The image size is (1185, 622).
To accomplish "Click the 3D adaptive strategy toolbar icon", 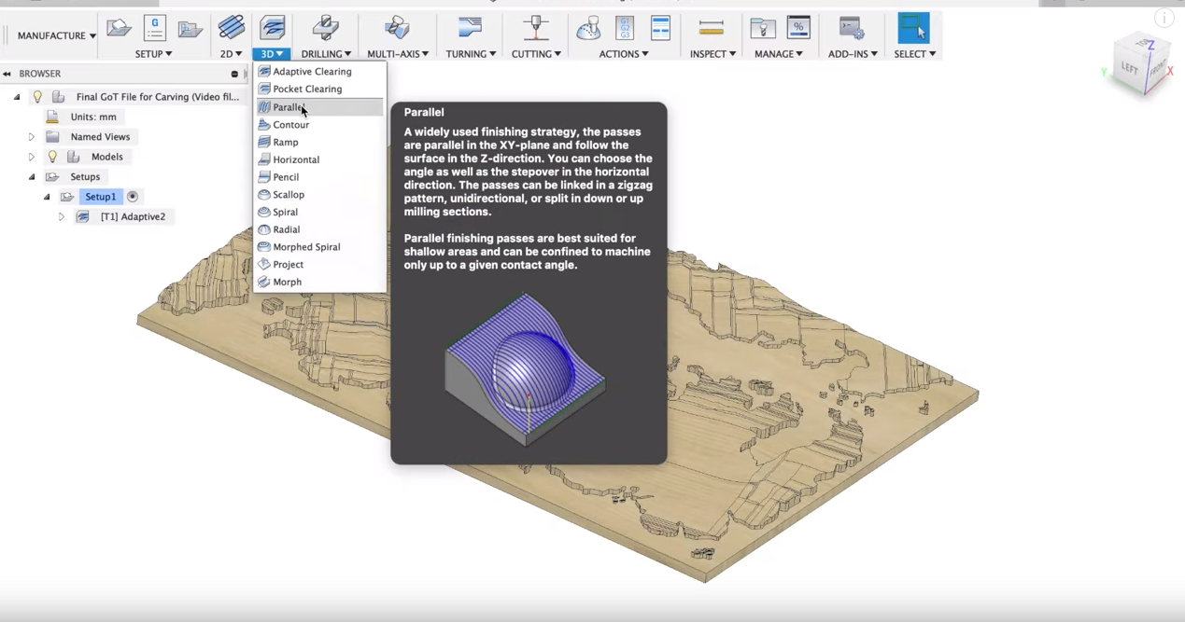I will coord(273,28).
